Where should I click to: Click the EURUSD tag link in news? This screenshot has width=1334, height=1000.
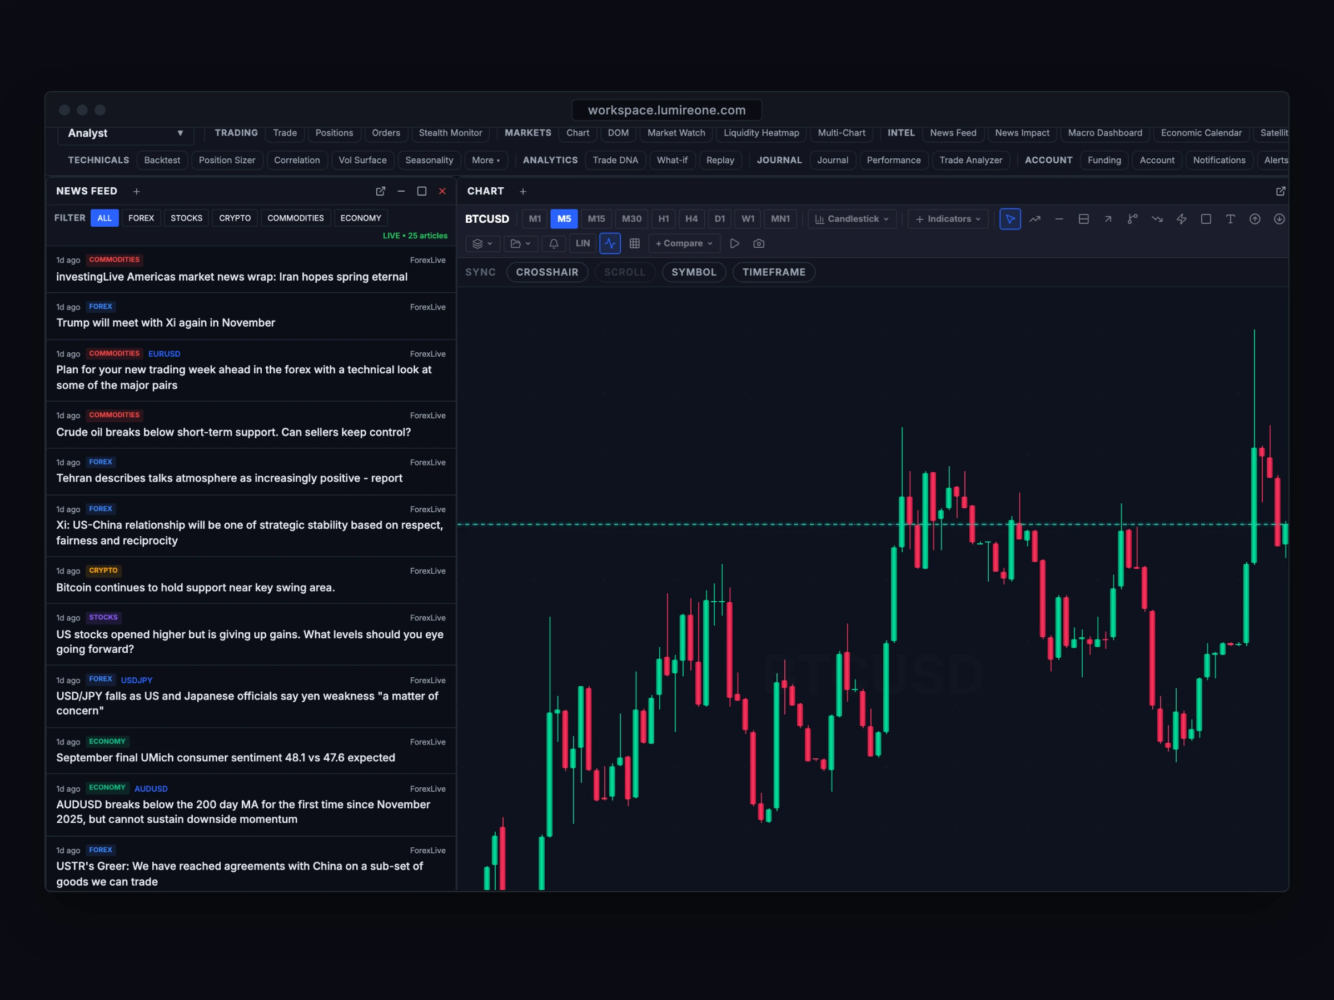(164, 354)
